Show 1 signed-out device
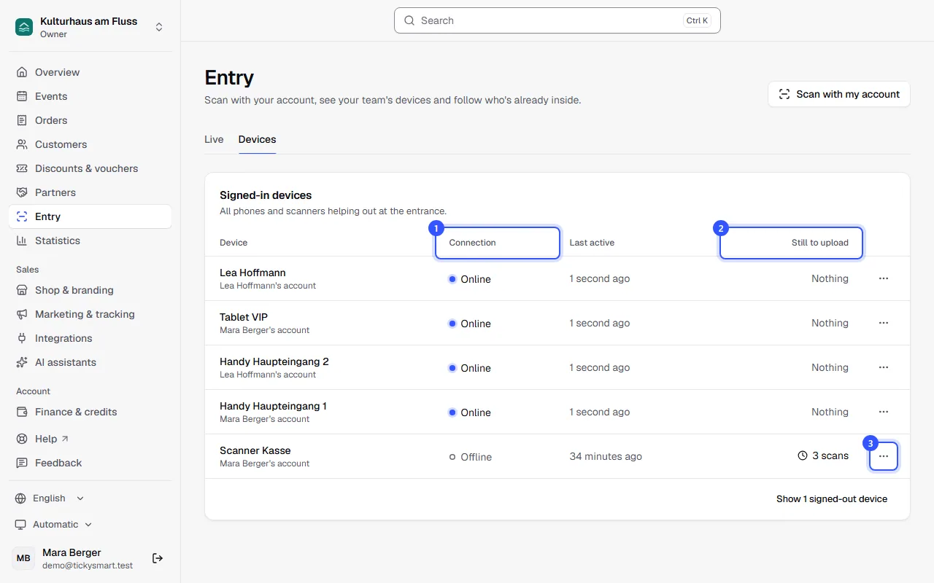Screen dimensions: 934x583 tap(832, 499)
